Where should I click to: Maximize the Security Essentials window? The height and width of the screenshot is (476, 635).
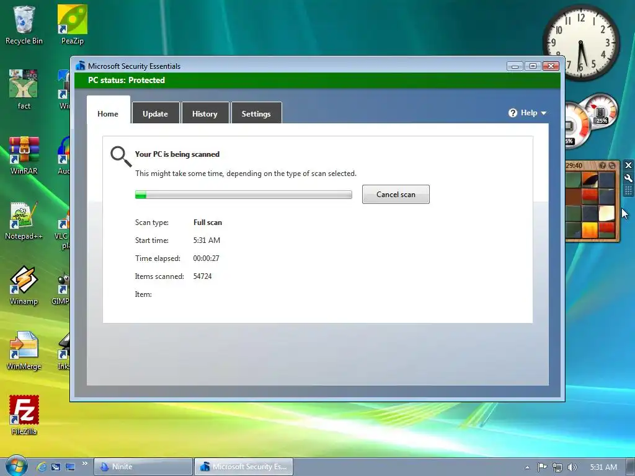[x=533, y=66]
